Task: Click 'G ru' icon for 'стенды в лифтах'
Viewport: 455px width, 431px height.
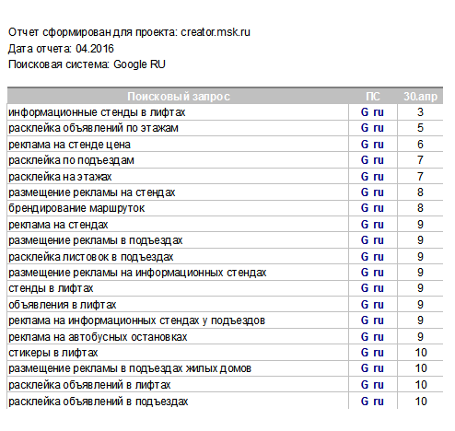Action: point(372,288)
